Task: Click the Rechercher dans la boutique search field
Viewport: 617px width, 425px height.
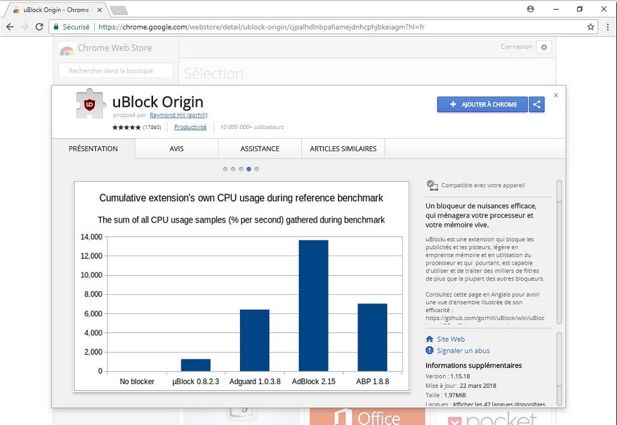Action: click(x=116, y=71)
